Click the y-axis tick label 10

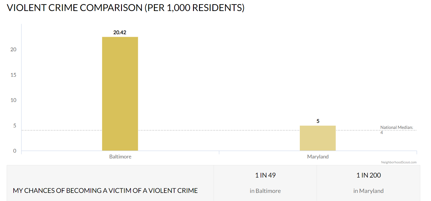13,100
